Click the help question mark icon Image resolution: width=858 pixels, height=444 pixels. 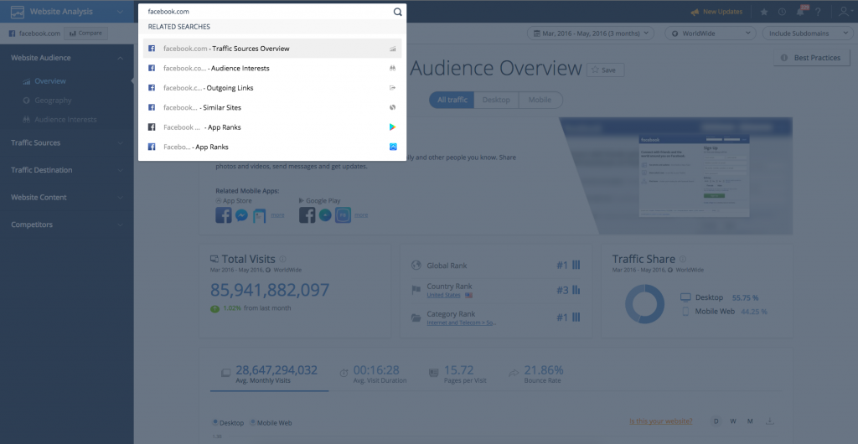point(818,12)
